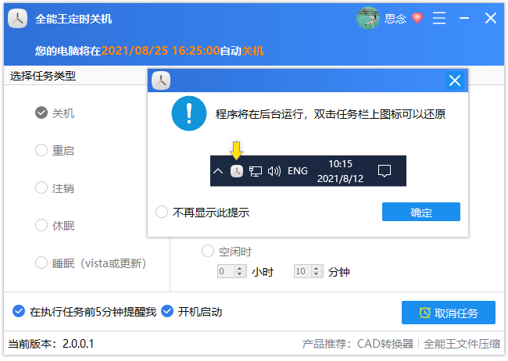Click the taskbar illustration image in the dialog
The width and height of the screenshot is (508, 361).
coord(308,171)
